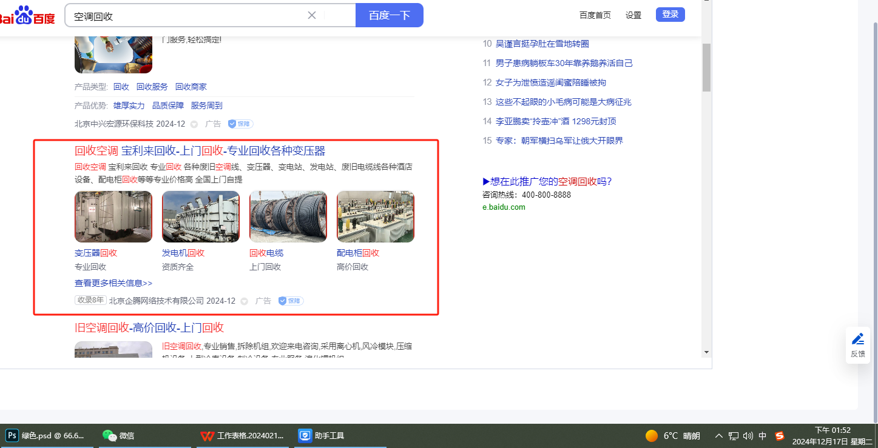
Task: Click the network icon in system tray
Action: [734, 435]
